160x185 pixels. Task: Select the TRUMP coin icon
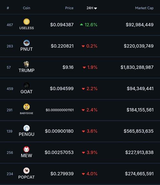(26, 64)
